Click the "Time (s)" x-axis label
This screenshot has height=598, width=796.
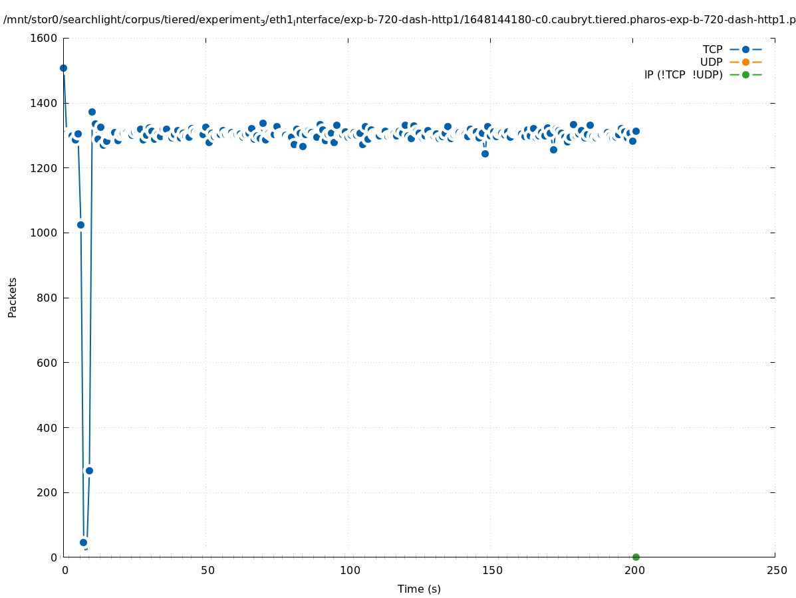419,589
